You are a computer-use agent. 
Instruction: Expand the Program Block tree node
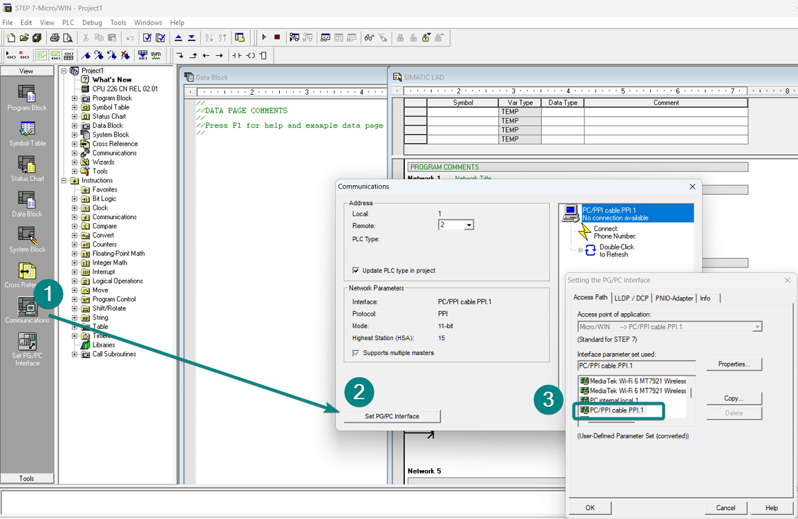(75, 98)
